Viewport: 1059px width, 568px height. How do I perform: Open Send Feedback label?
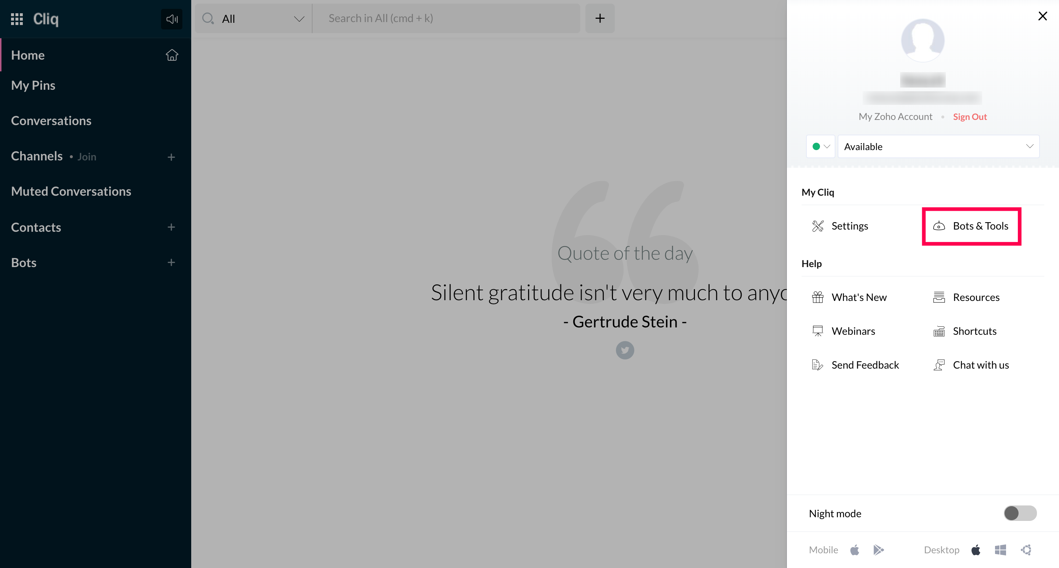[x=865, y=365]
